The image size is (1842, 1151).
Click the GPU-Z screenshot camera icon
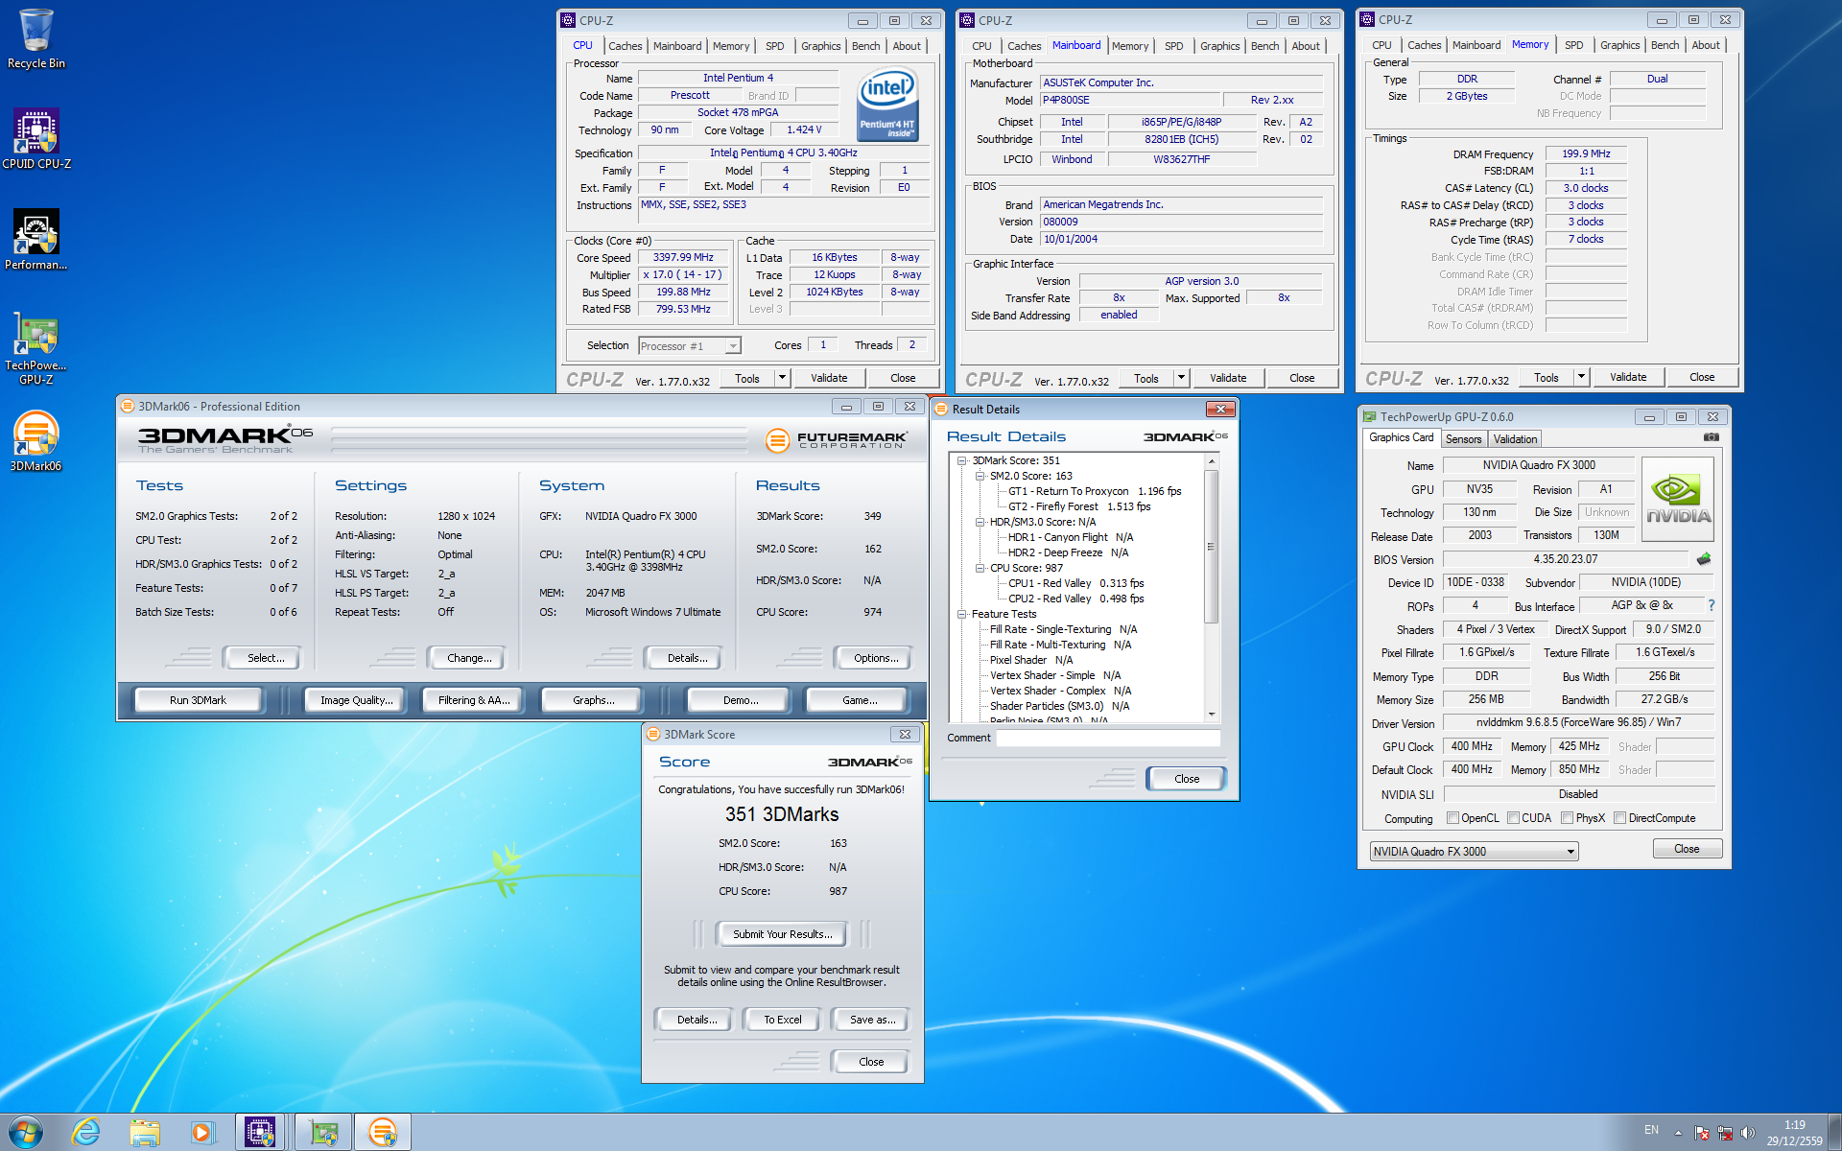(1711, 437)
